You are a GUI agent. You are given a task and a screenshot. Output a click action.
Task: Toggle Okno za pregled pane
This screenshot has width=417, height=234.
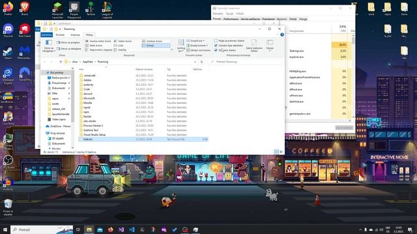pos(68,42)
